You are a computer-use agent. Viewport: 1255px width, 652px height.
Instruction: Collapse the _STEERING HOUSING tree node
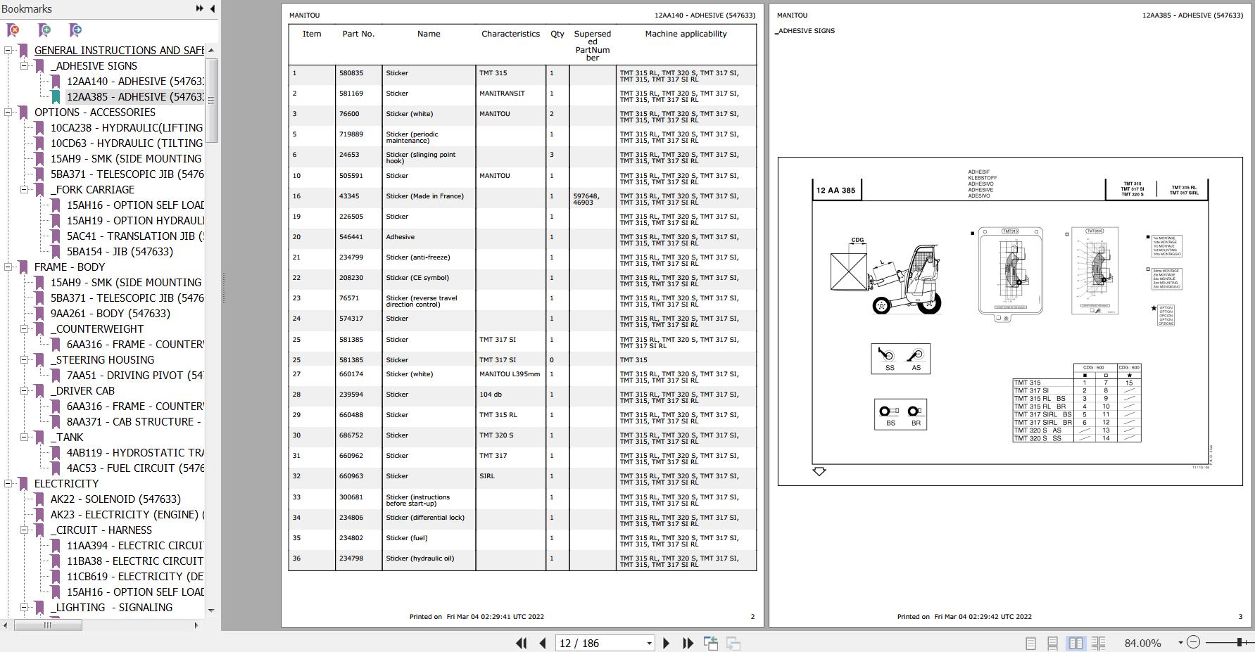[x=24, y=359]
